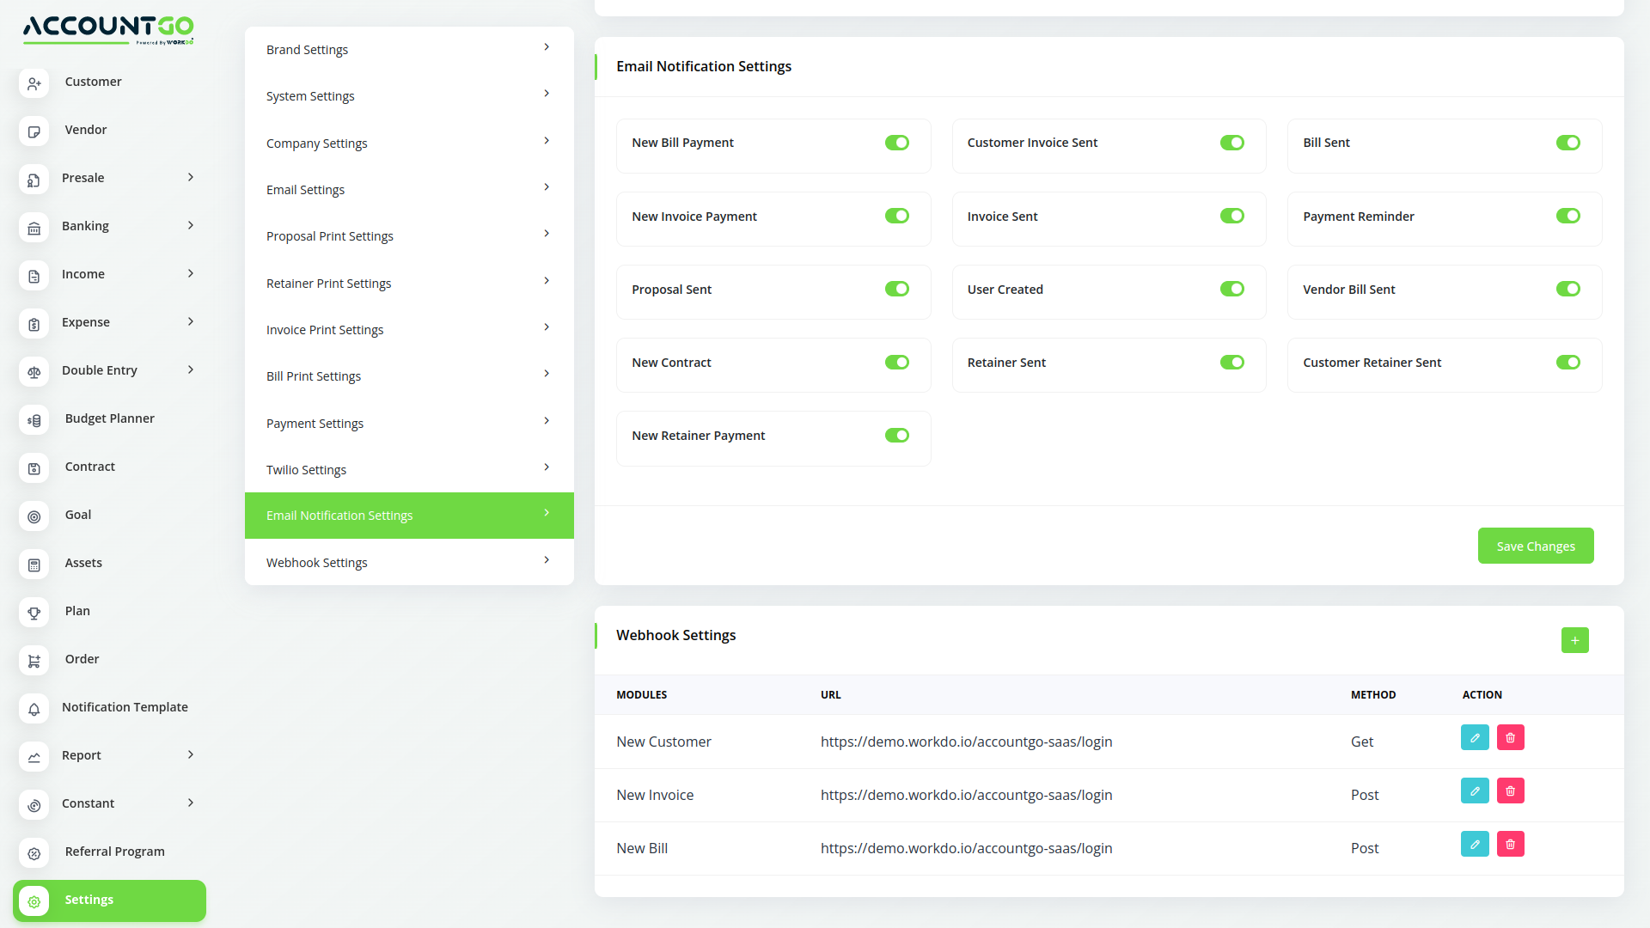Image resolution: width=1650 pixels, height=928 pixels.
Task: Open the Income submenu chevron
Action: pyautogui.click(x=190, y=273)
